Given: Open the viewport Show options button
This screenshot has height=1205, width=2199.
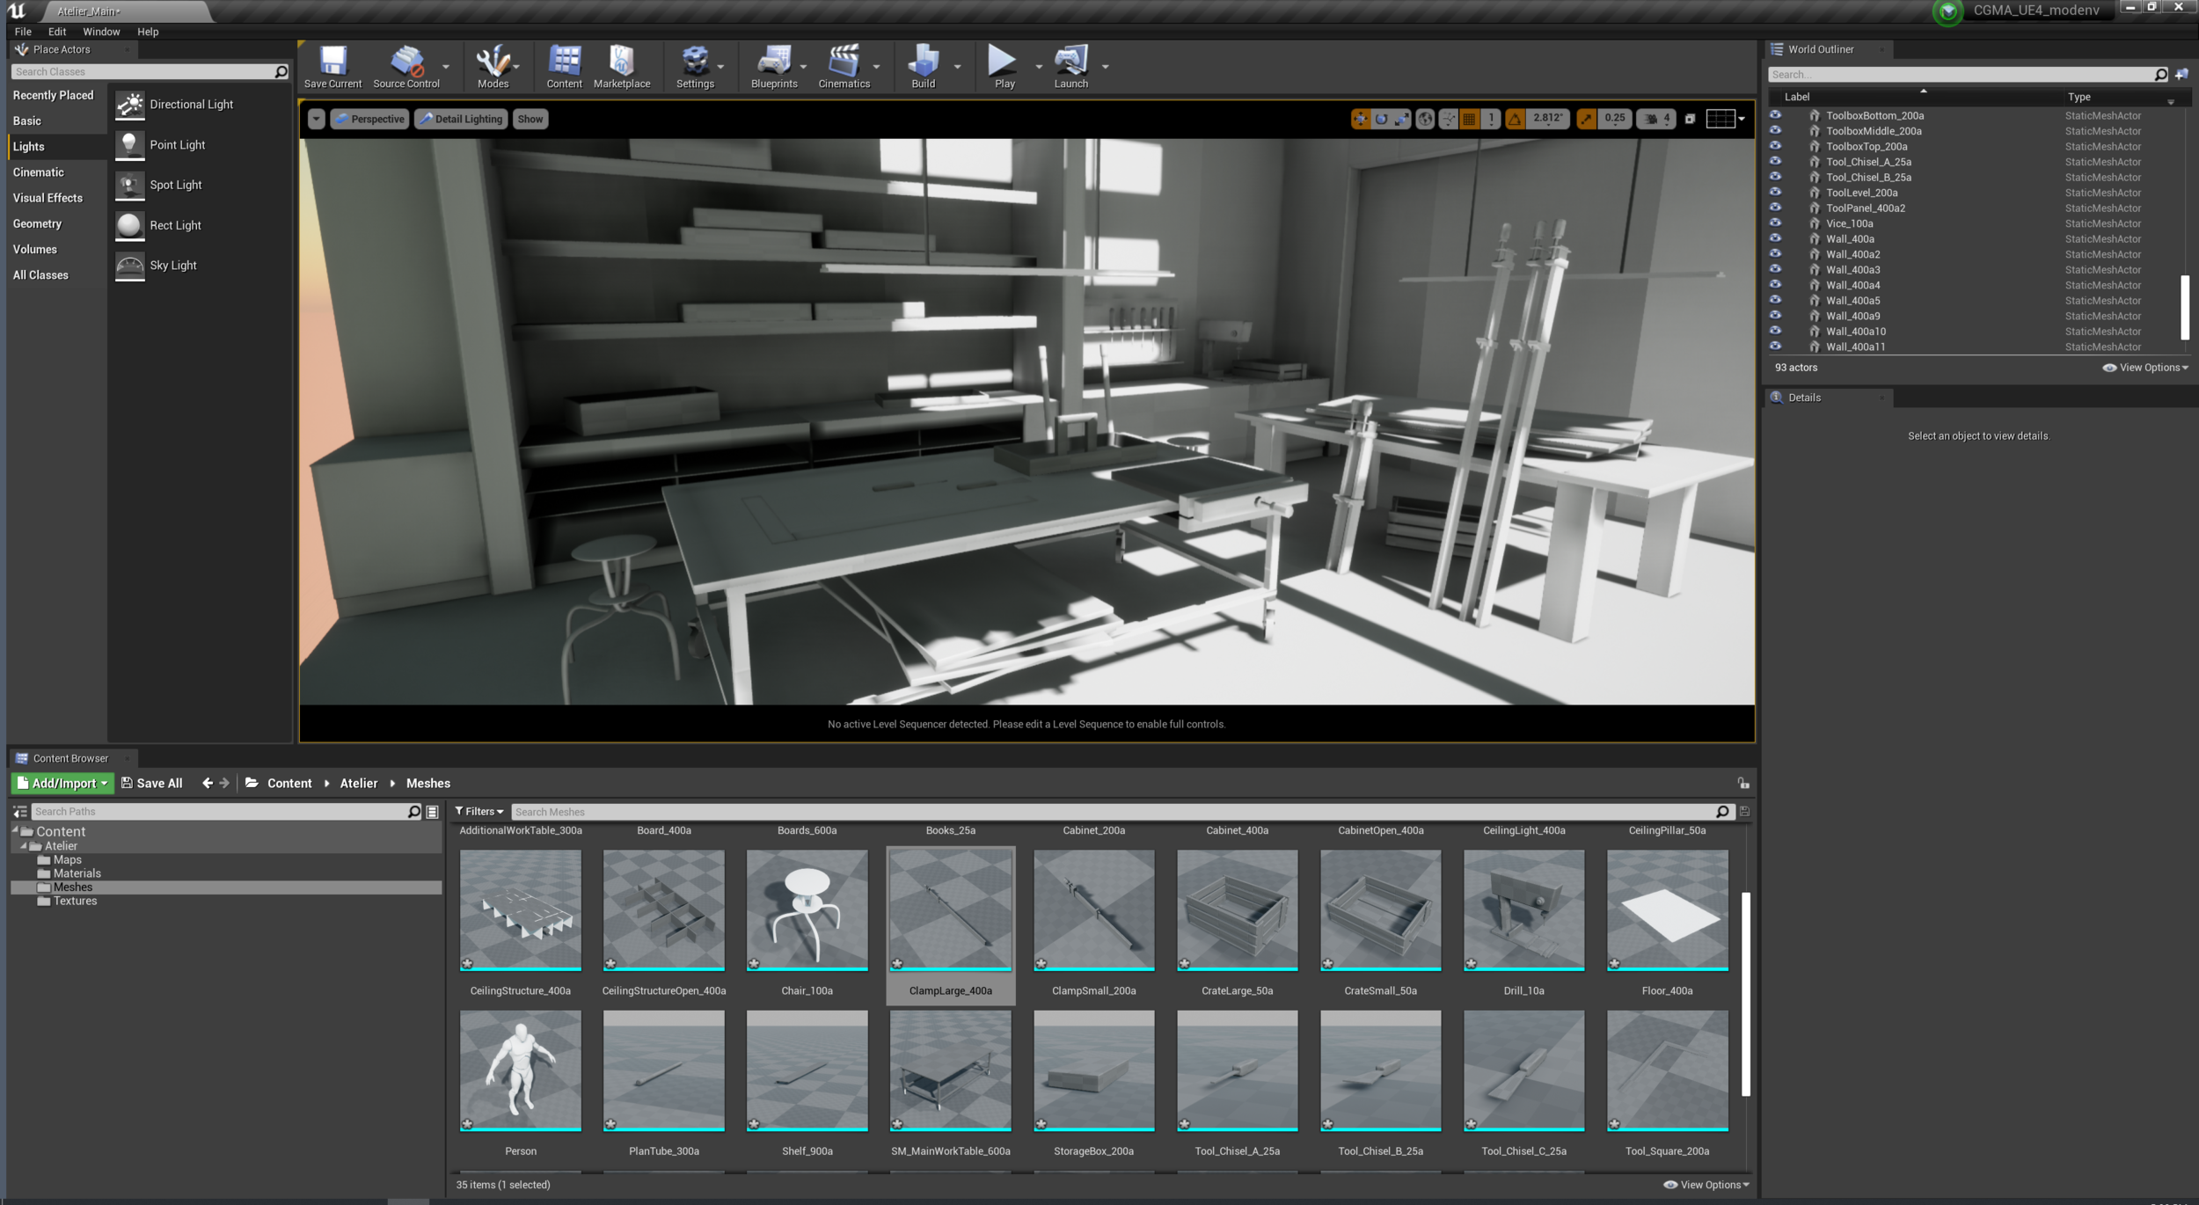Looking at the screenshot, I should (x=530, y=119).
